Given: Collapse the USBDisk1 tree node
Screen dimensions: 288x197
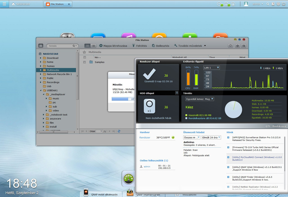Looking at the screenshot, I should (x=40, y=90).
